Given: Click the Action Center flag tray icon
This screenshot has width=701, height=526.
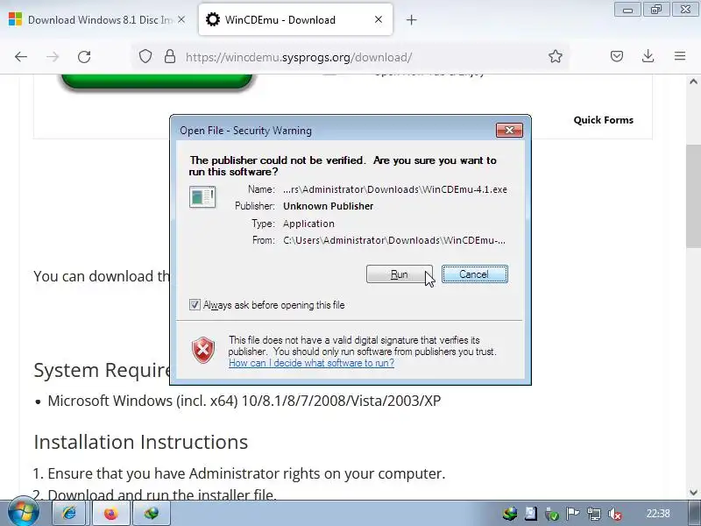Looking at the screenshot, I should point(572,514).
